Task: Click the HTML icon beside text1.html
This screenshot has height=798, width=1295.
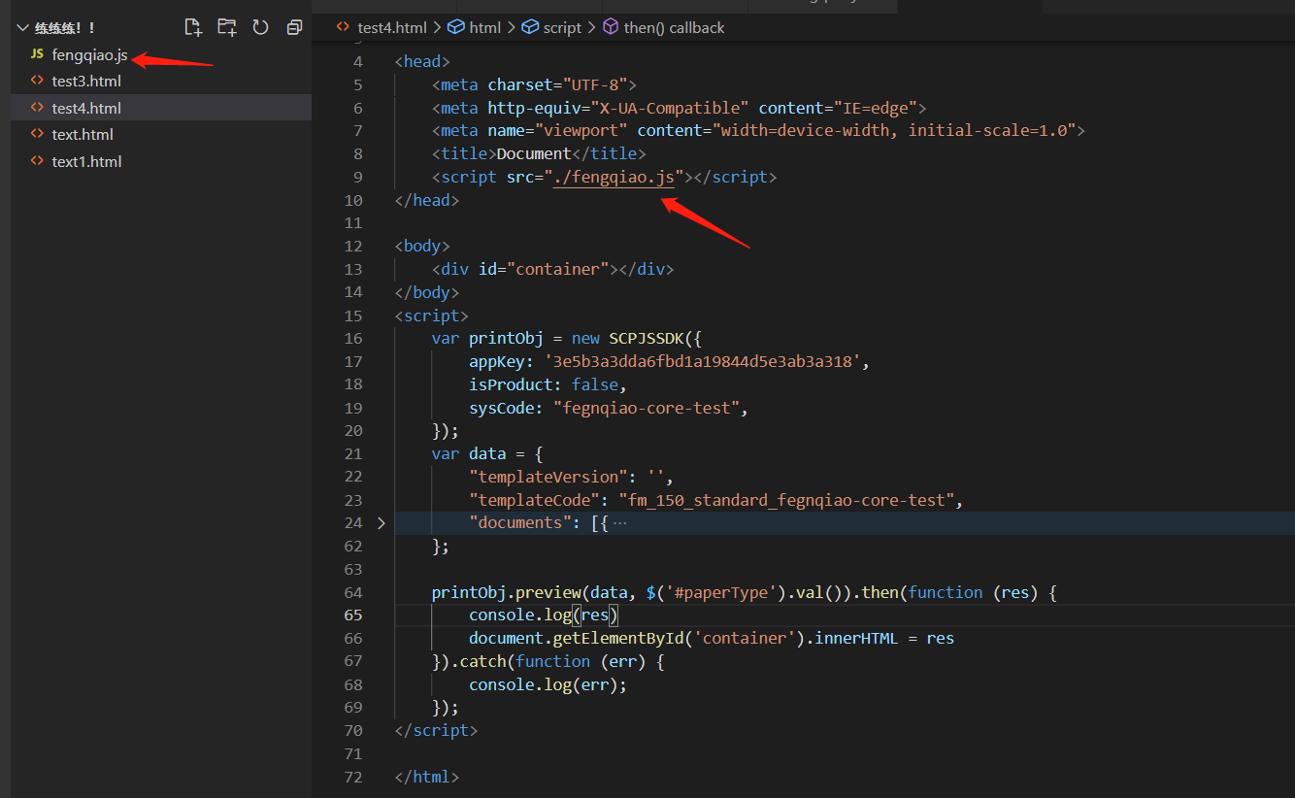Action: tap(37, 161)
